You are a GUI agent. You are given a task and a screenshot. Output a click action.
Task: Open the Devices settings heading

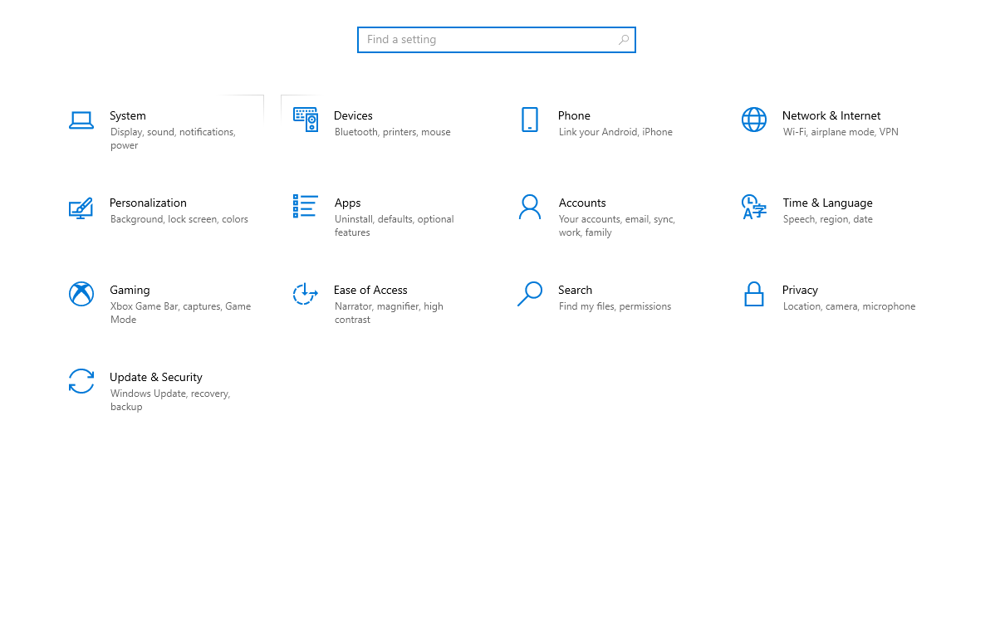coord(353,115)
